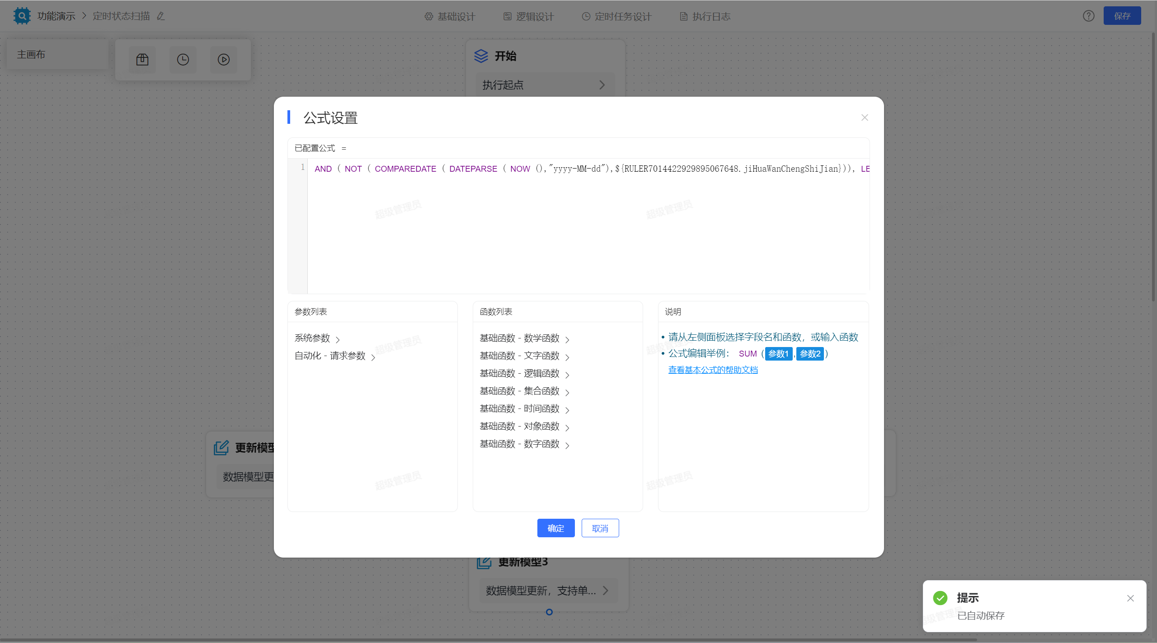Expand 基础函数 - 时间函数
Image resolution: width=1157 pixels, height=643 pixels.
[524, 408]
